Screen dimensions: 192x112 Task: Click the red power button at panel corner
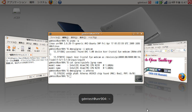(190, 2)
